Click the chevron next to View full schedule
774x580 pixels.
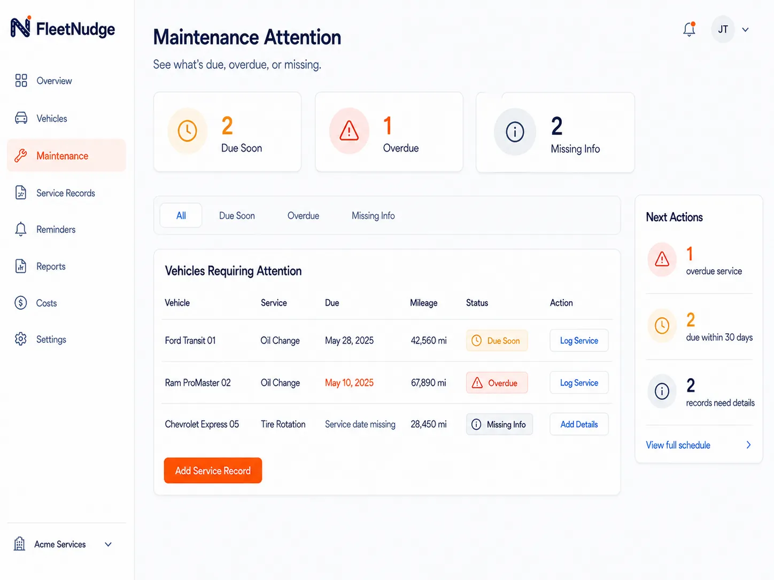(x=748, y=445)
